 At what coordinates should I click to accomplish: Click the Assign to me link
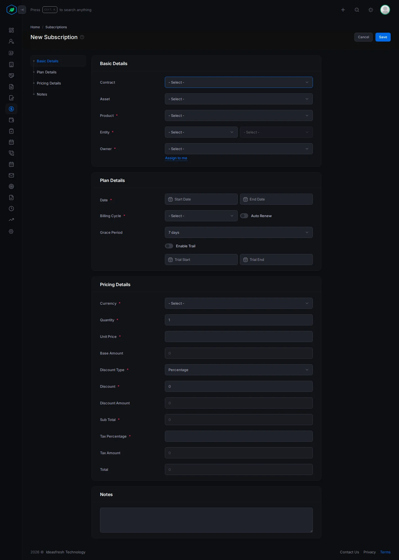[176, 158]
